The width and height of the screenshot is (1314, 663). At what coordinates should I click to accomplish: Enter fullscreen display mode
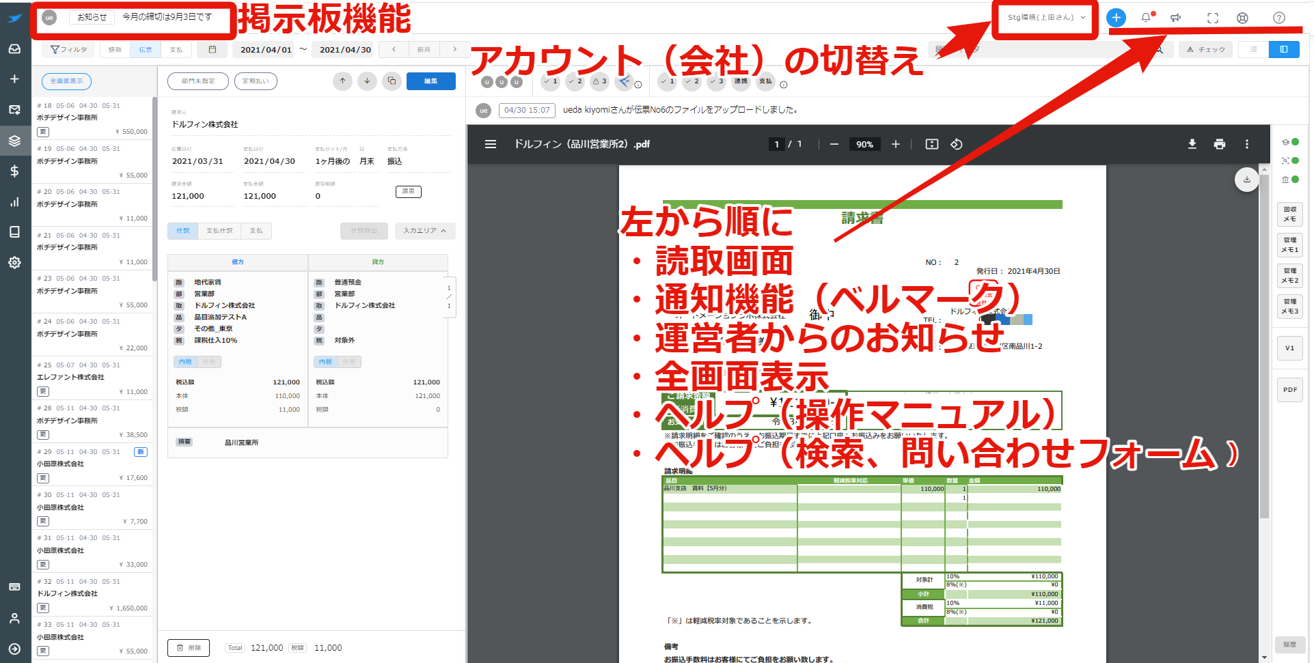pyautogui.click(x=1213, y=18)
